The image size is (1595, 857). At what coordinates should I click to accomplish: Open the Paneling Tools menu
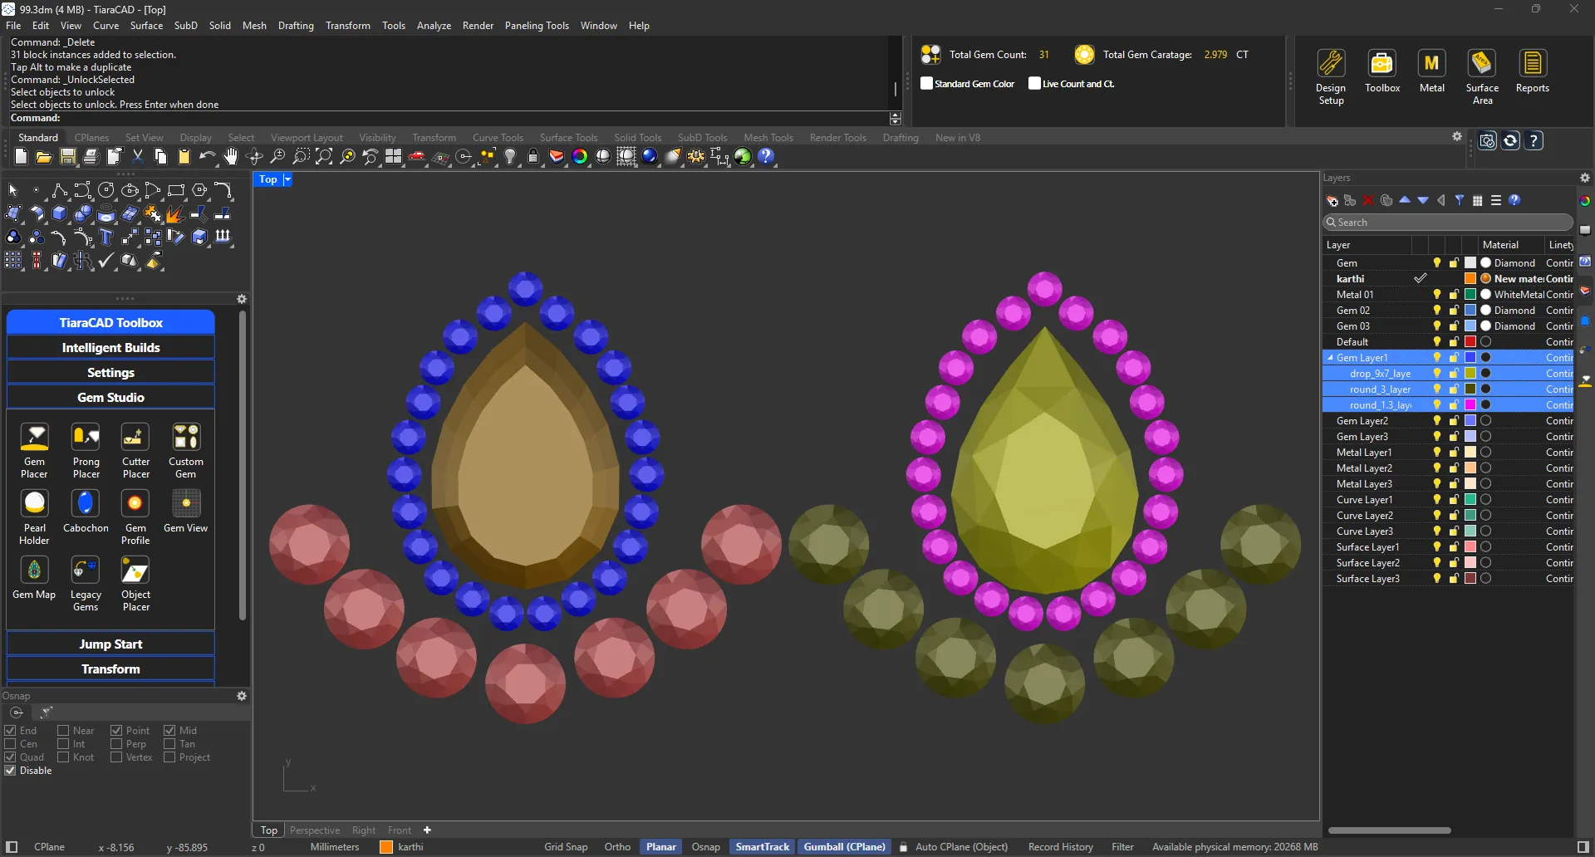coord(536,26)
